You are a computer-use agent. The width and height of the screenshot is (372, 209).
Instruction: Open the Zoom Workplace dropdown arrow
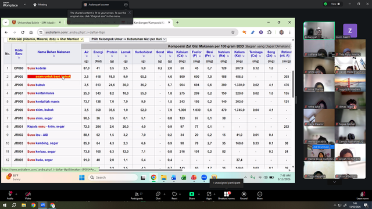click(x=24, y=4)
